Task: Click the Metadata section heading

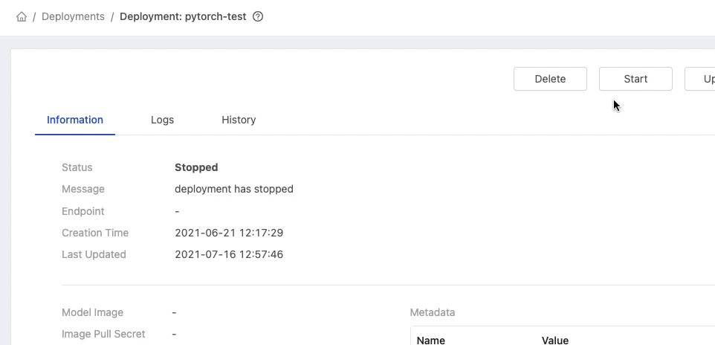Action: 433,312
